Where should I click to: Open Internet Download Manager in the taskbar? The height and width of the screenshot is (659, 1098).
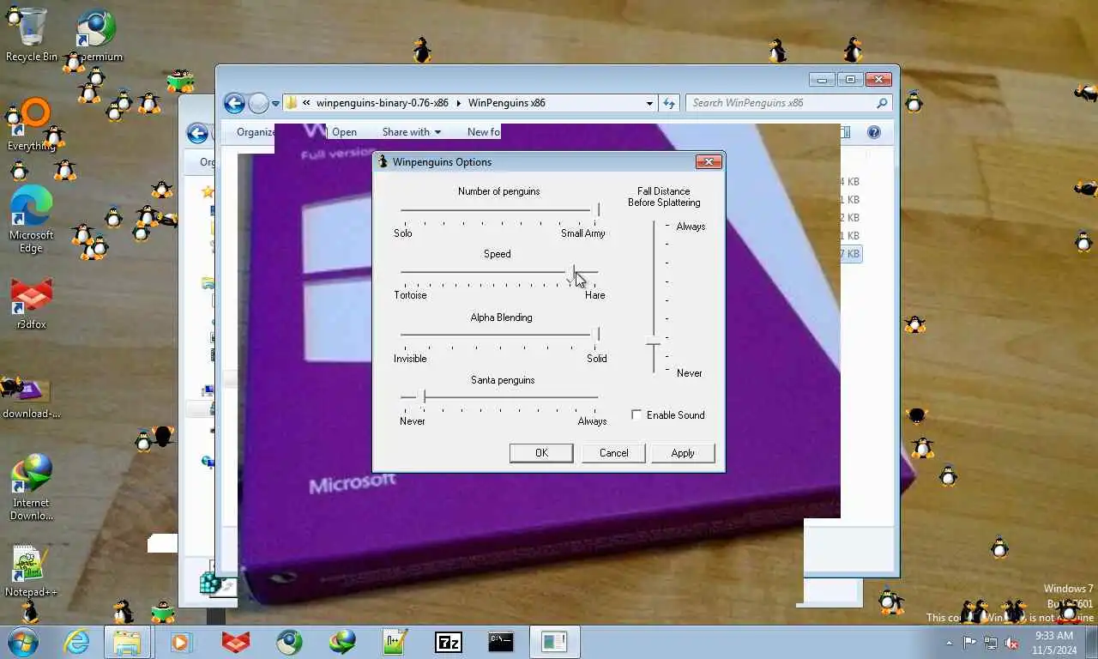tap(342, 642)
